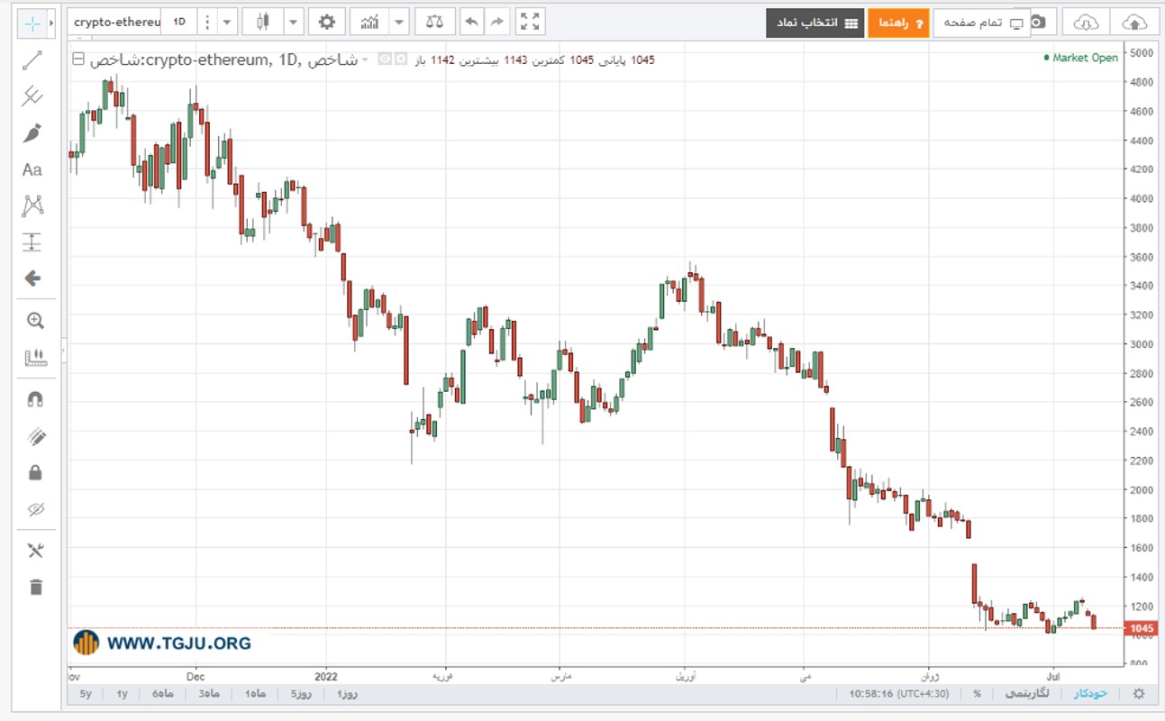Select the 5-day روز5 range
Viewport: 1165px width, 721px height.
300,694
